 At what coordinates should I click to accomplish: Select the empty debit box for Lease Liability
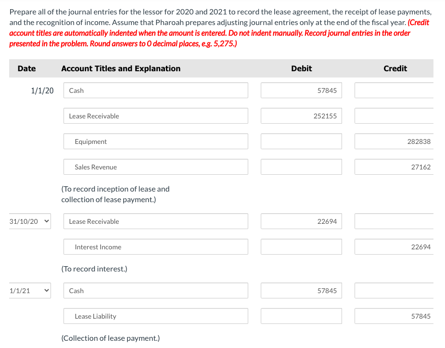pos(301,316)
